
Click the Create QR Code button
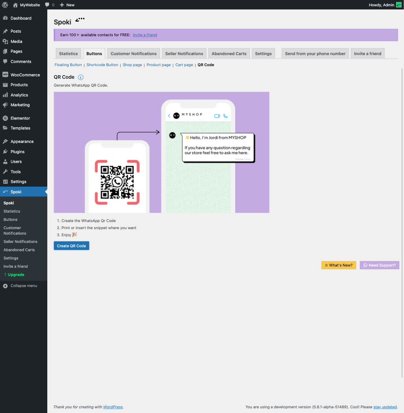click(71, 246)
